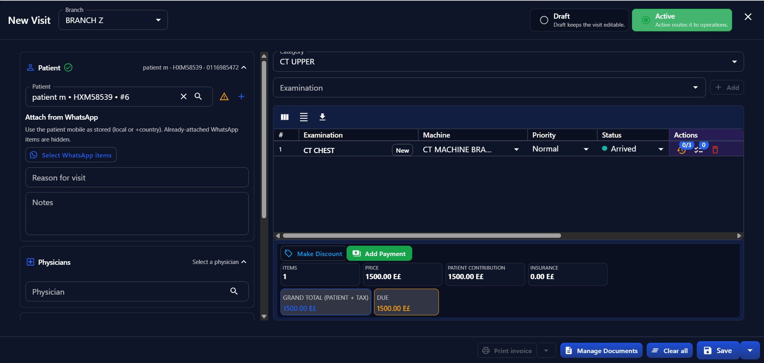Screen dimensions: 764x363
Task: Click the Add examination button
Action: 727,87
